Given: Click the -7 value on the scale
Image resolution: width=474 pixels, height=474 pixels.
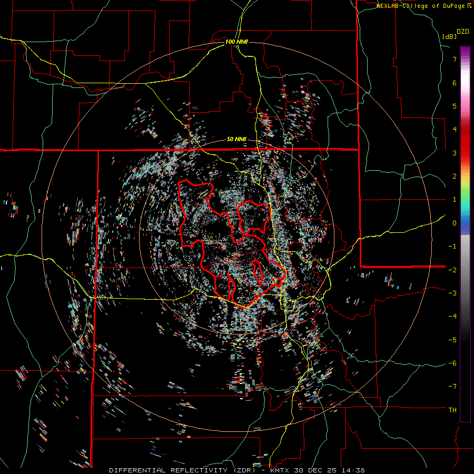Looking at the screenshot, I should [x=452, y=387].
